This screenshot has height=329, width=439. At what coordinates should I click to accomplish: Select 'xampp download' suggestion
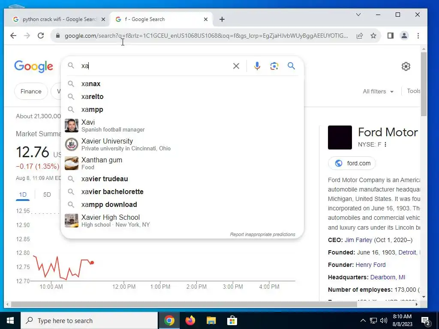(x=182, y=204)
